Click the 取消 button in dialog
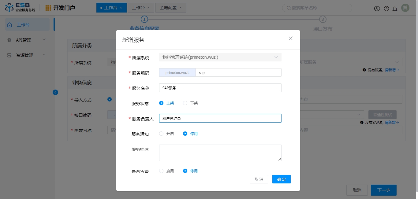The width and height of the screenshot is (418, 199). click(x=259, y=179)
